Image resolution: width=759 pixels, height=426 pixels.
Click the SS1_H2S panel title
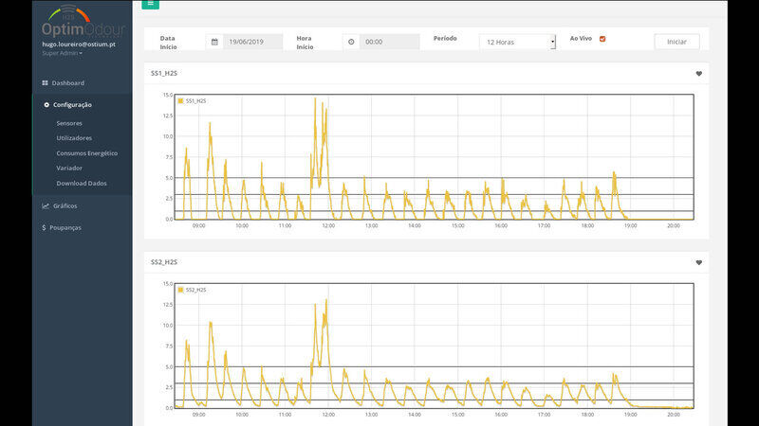coord(164,74)
